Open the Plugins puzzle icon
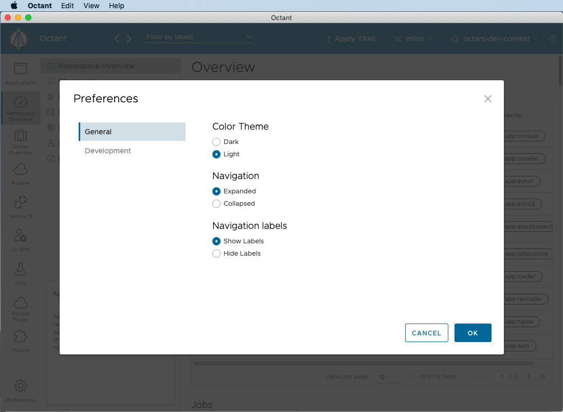The image size is (563, 412). pyautogui.click(x=21, y=336)
